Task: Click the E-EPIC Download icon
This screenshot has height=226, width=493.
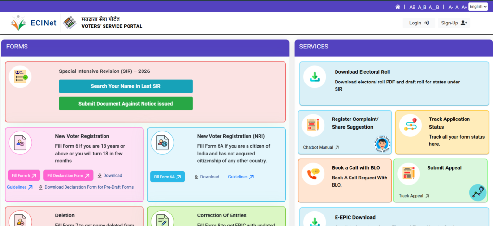Action: coord(314,219)
